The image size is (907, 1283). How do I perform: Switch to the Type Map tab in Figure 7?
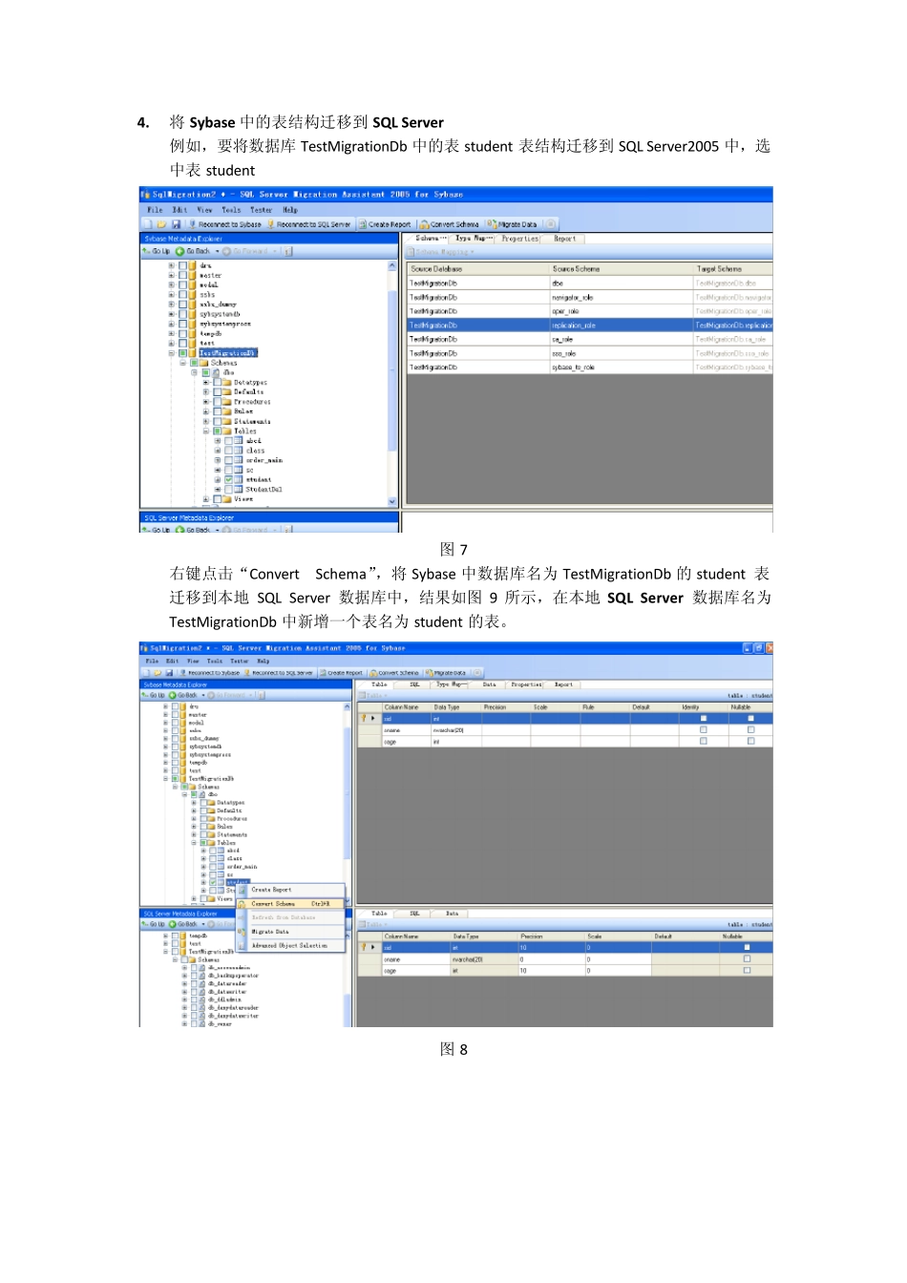point(473,239)
